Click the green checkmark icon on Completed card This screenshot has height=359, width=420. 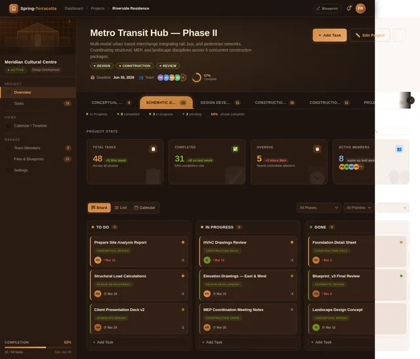coord(235,149)
